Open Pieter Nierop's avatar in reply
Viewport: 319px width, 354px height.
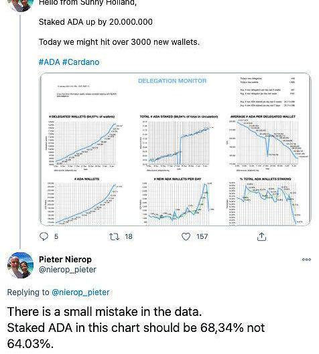tap(20, 265)
